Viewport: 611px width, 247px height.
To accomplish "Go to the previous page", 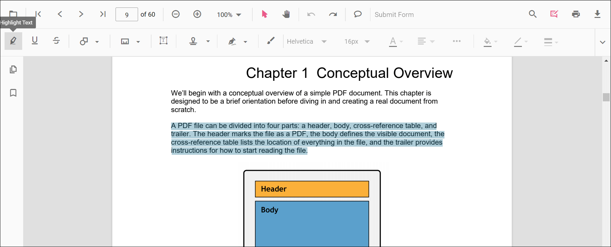I will point(60,14).
